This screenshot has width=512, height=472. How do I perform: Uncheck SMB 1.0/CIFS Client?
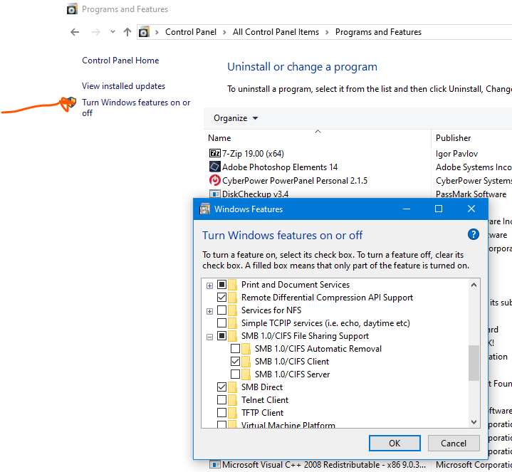(x=235, y=362)
